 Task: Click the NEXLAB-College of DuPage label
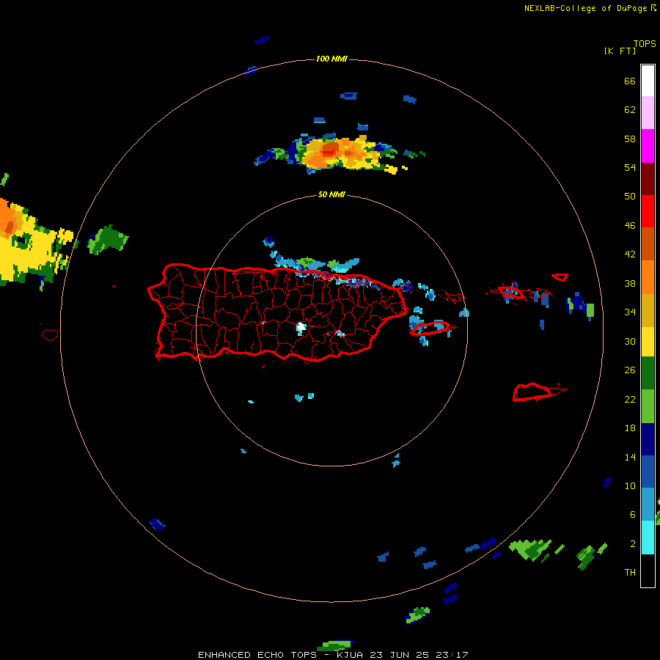click(587, 8)
